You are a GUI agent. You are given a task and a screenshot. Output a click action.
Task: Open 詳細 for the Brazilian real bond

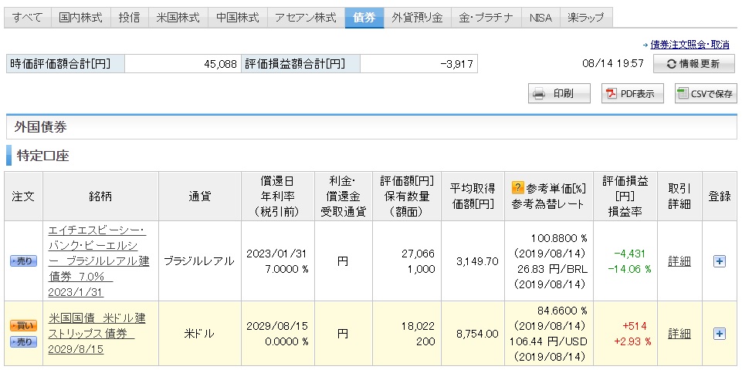click(x=679, y=261)
